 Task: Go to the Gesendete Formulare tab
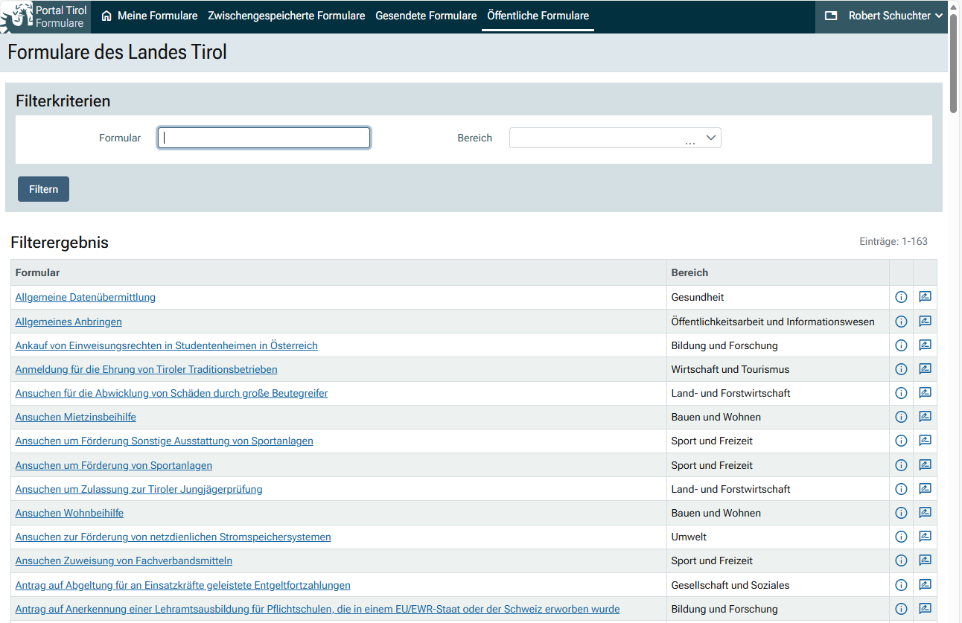[x=426, y=16]
